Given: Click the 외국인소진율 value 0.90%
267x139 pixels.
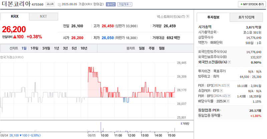Looking at the screenshot, I should tap(256, 62).
